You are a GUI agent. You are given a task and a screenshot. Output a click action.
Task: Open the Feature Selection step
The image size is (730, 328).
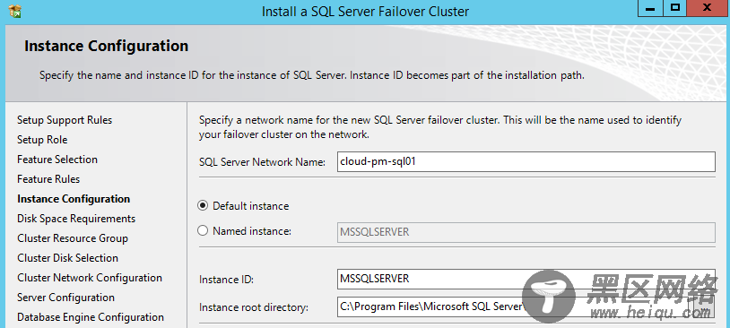click(57, 160)
